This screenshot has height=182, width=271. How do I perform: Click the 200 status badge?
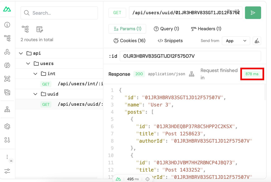pyautogui.click(x=139, y=74)
